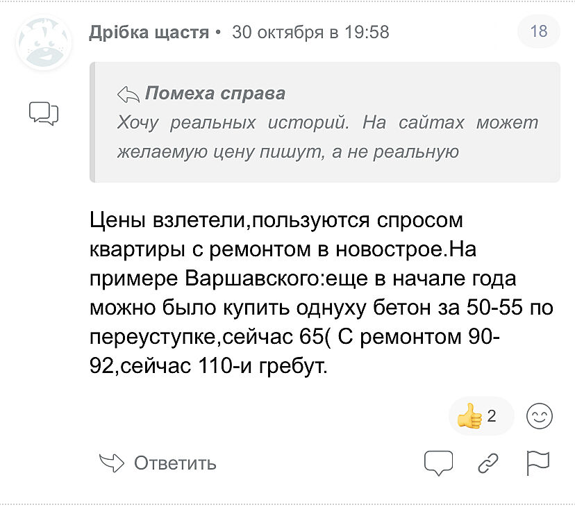The height and width of the screenshot is (514, 575).
Task: Click the speech bubble comment icon
Action: [x=438, y=463]
